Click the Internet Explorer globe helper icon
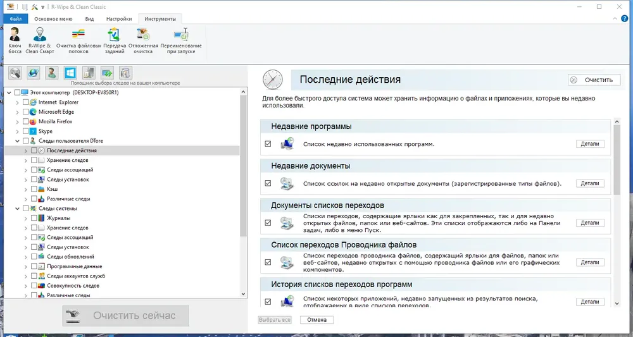 [34, 73]
